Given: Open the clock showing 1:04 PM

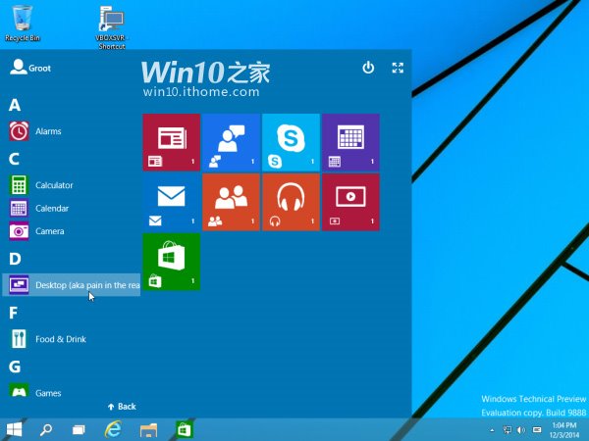Looking at the screenshot, I should point(563,430).
